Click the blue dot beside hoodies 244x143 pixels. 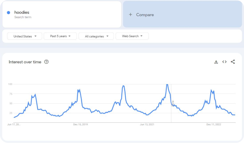point(8,13)
